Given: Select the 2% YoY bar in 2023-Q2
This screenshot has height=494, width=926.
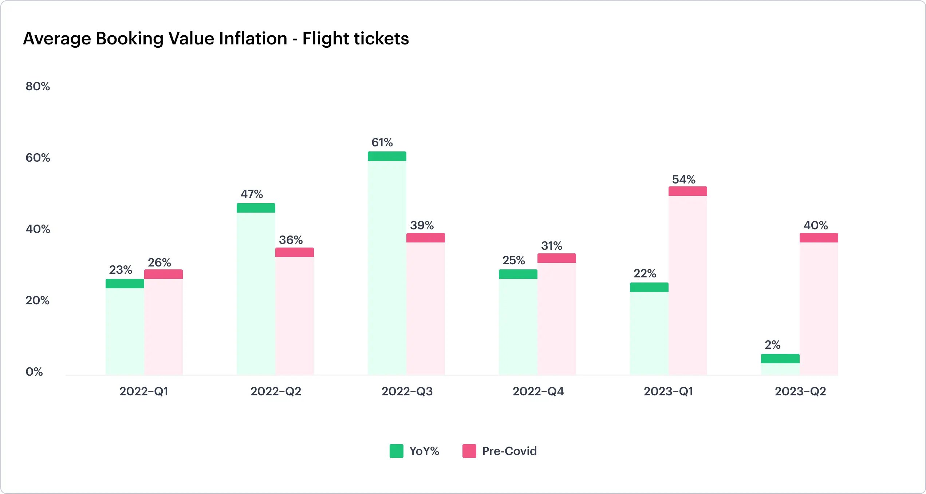Looking at the screenshot, I should click(x=780, y=364).
